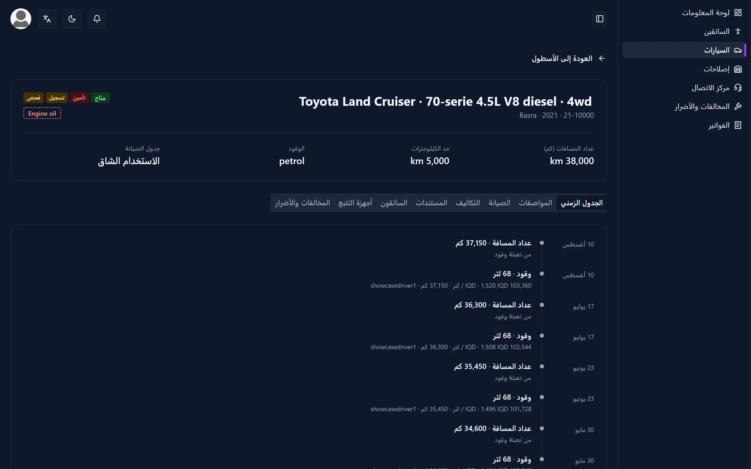Switch to the المواصفات tab

click(535, 203)
